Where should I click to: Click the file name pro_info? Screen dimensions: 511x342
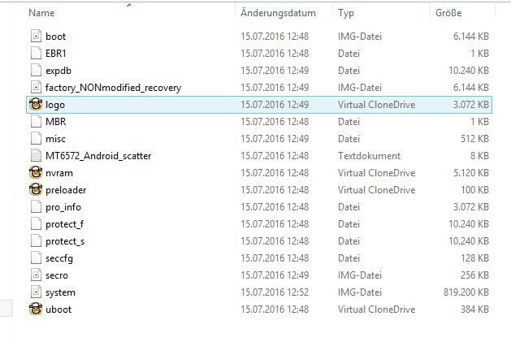pos(63,207)
